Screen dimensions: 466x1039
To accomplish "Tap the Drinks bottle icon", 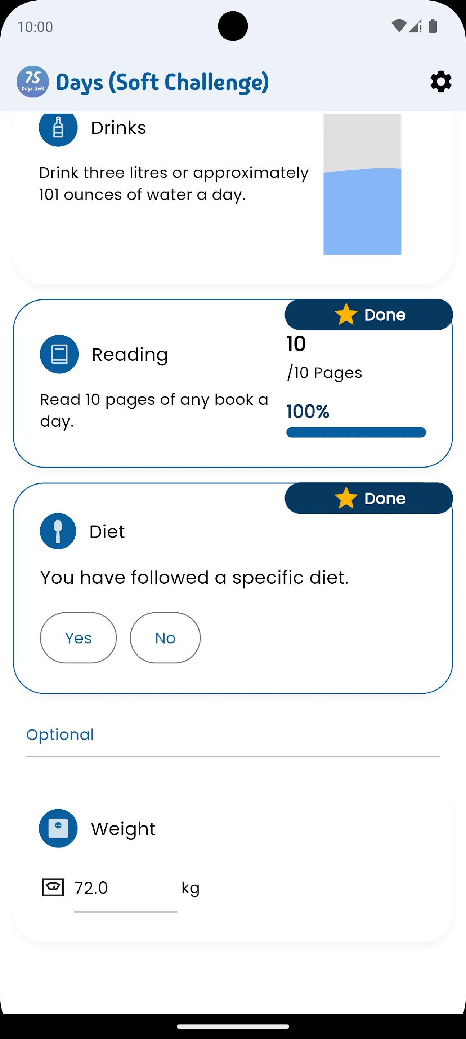I will pos(58,127).
